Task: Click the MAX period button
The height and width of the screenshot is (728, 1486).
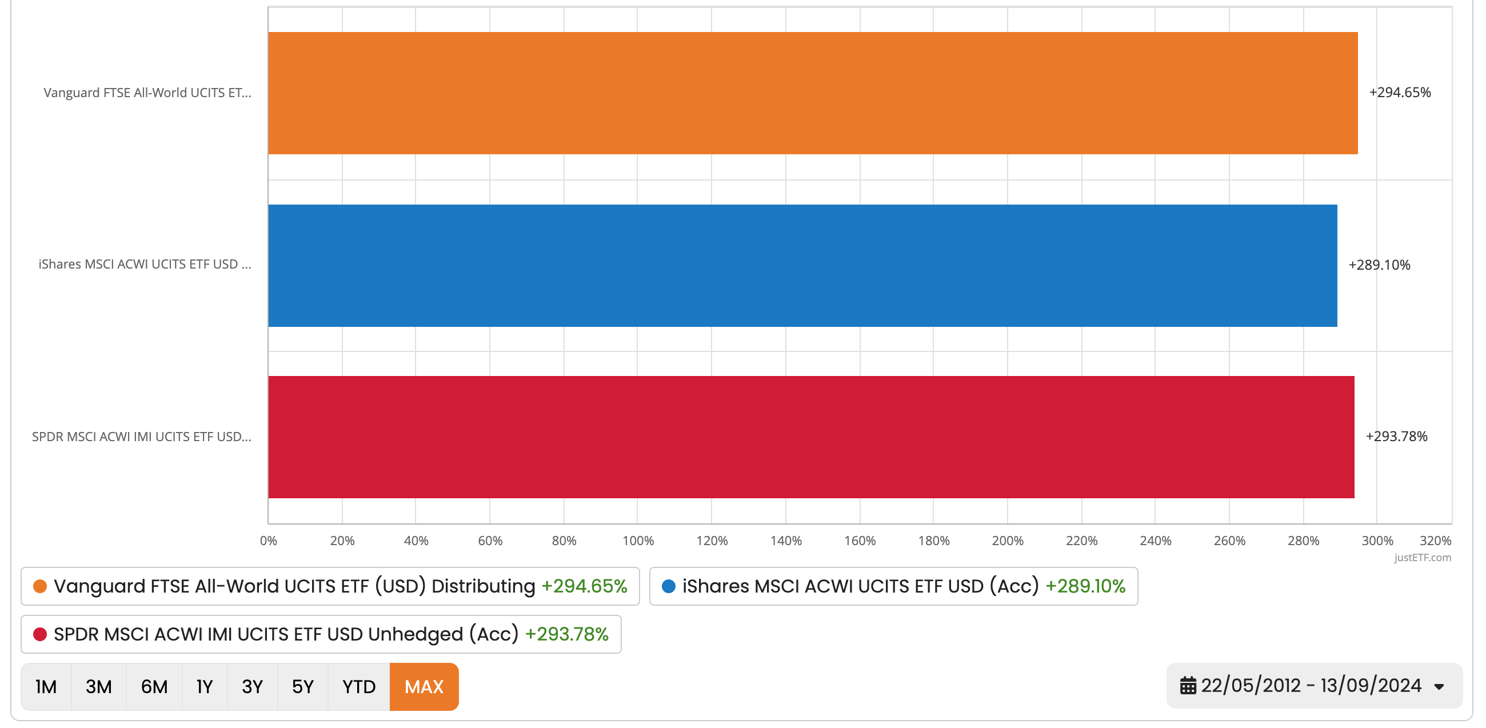Action: [x=424, y=686]
